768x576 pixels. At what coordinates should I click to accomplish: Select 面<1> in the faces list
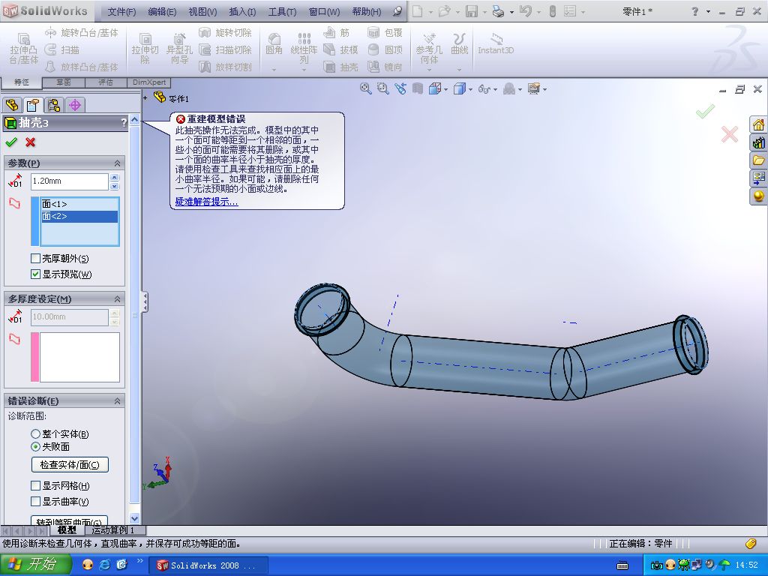pyautogui.click(x=79, y=204)
